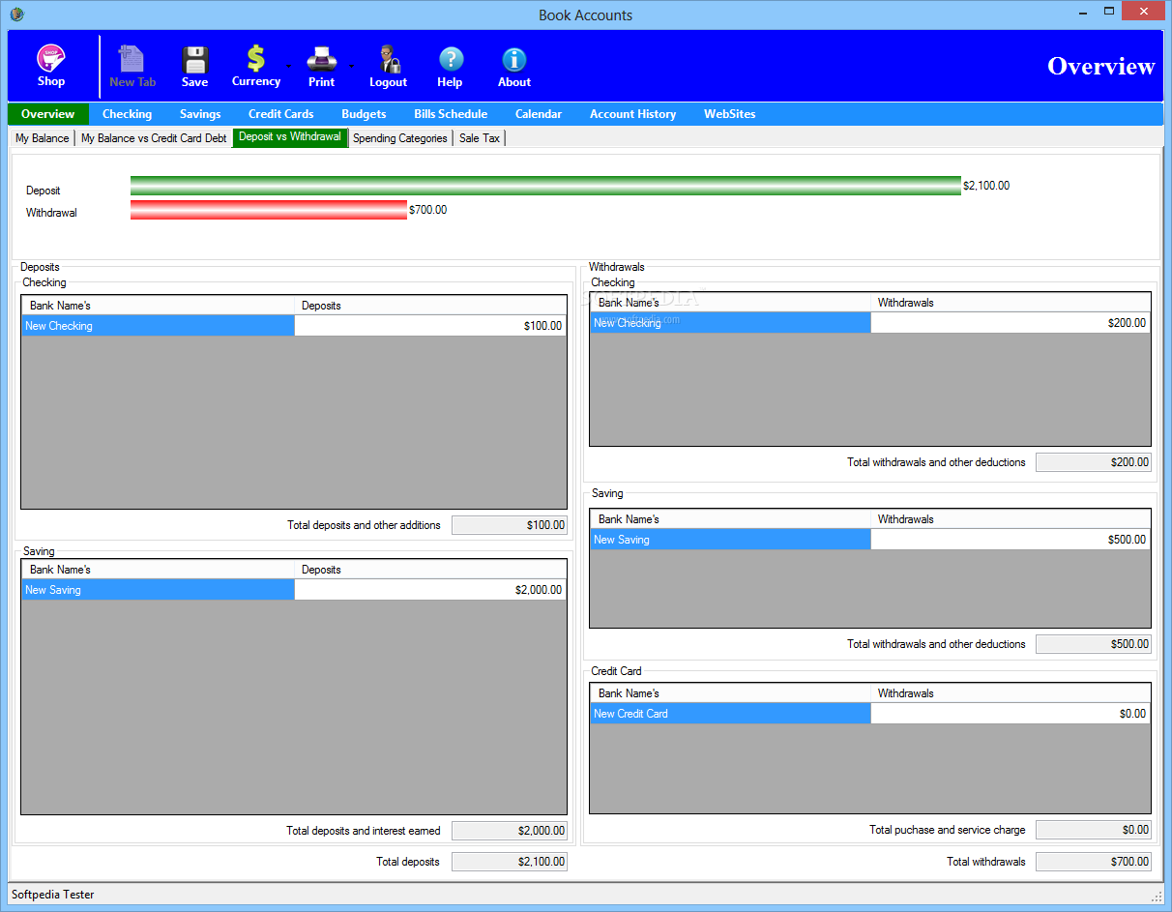Open the Budgets section
Image resolution: width=1172 pixels, height=912 pixels.
[x=364, y=114]
